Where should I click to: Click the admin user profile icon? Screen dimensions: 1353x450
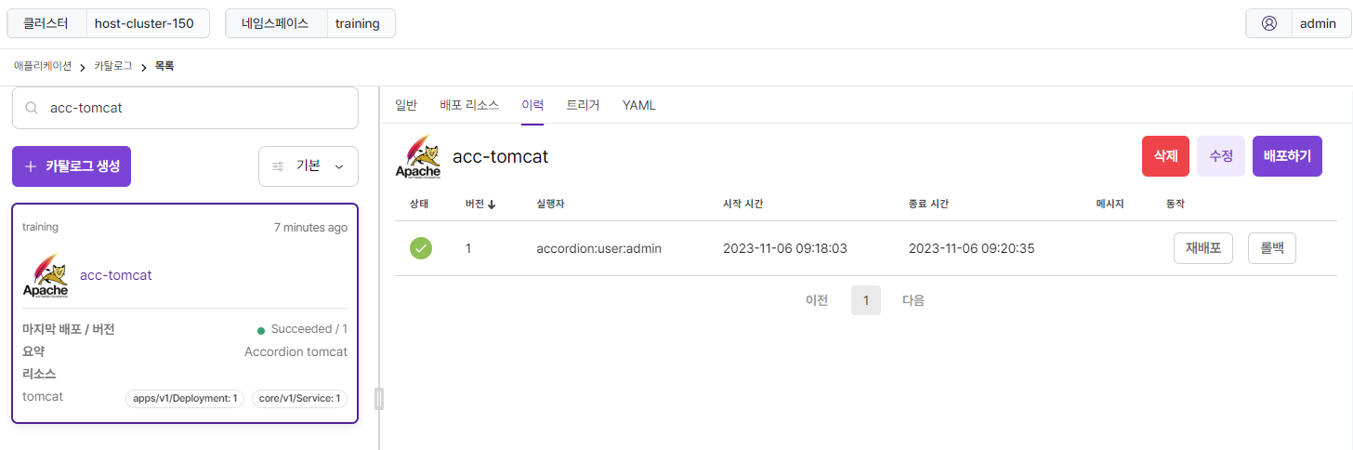coord(1268,23)
